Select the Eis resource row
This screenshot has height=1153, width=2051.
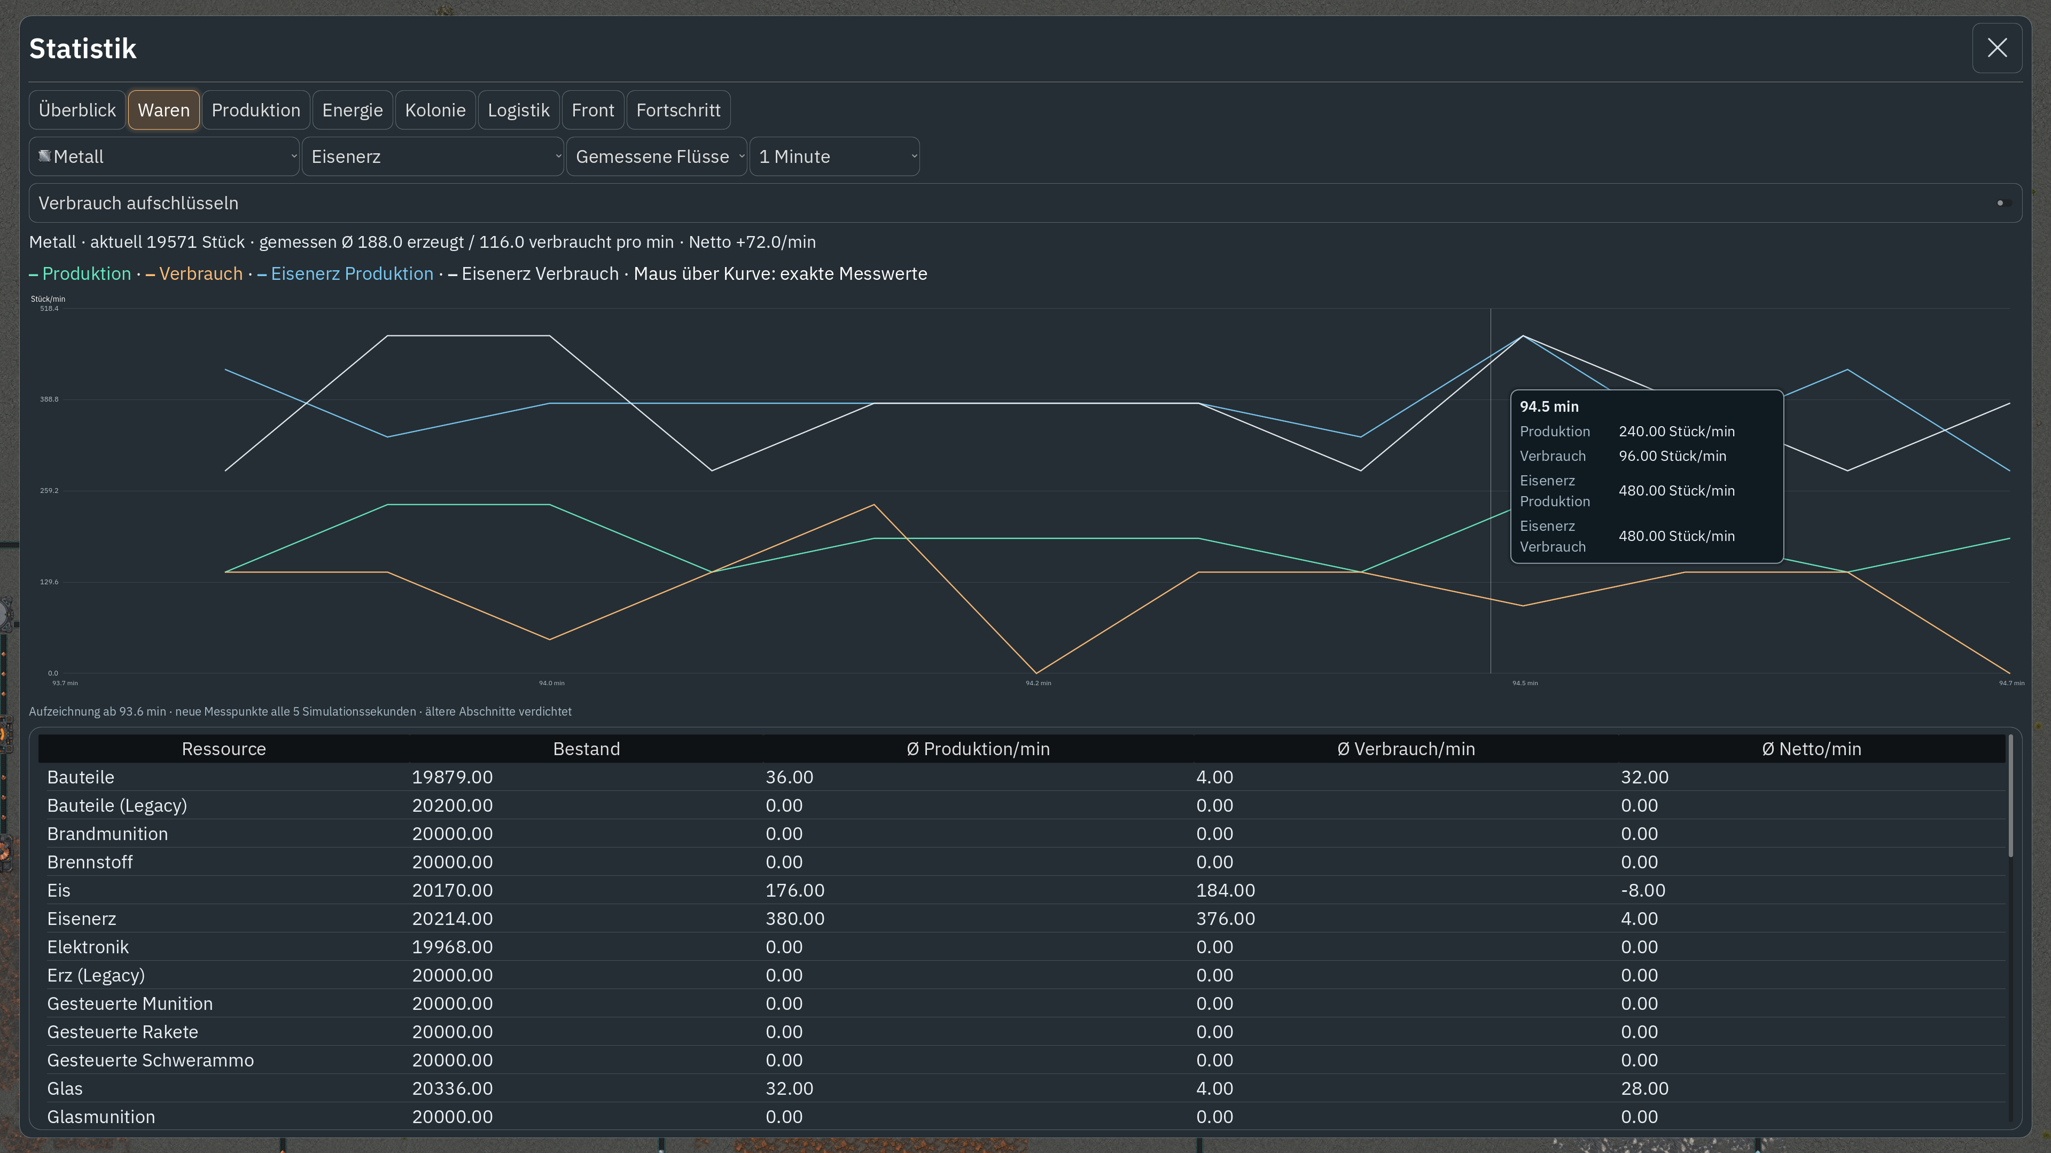[1021, 890]
